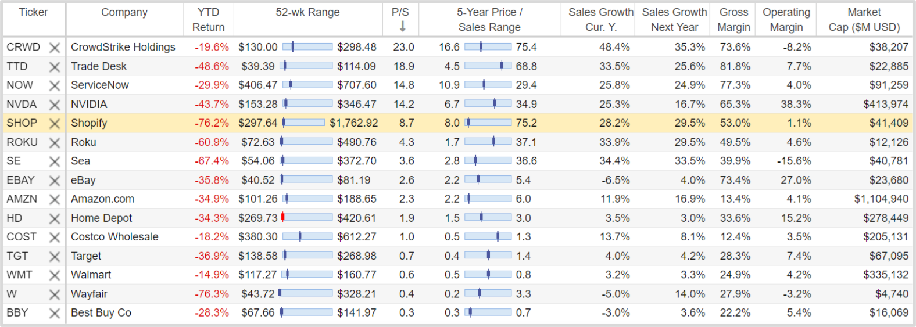Screen dimensions: 916x327
Task: Select company name Trade Desk
Action: point(99,66)
